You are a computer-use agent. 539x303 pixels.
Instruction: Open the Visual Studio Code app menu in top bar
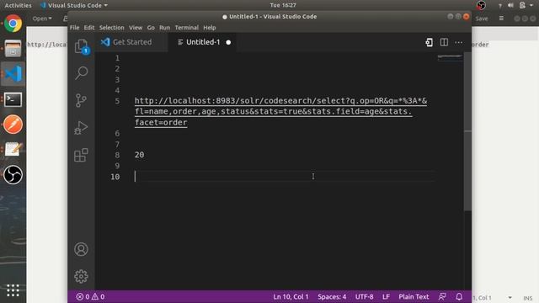click(x=74, y=5)
